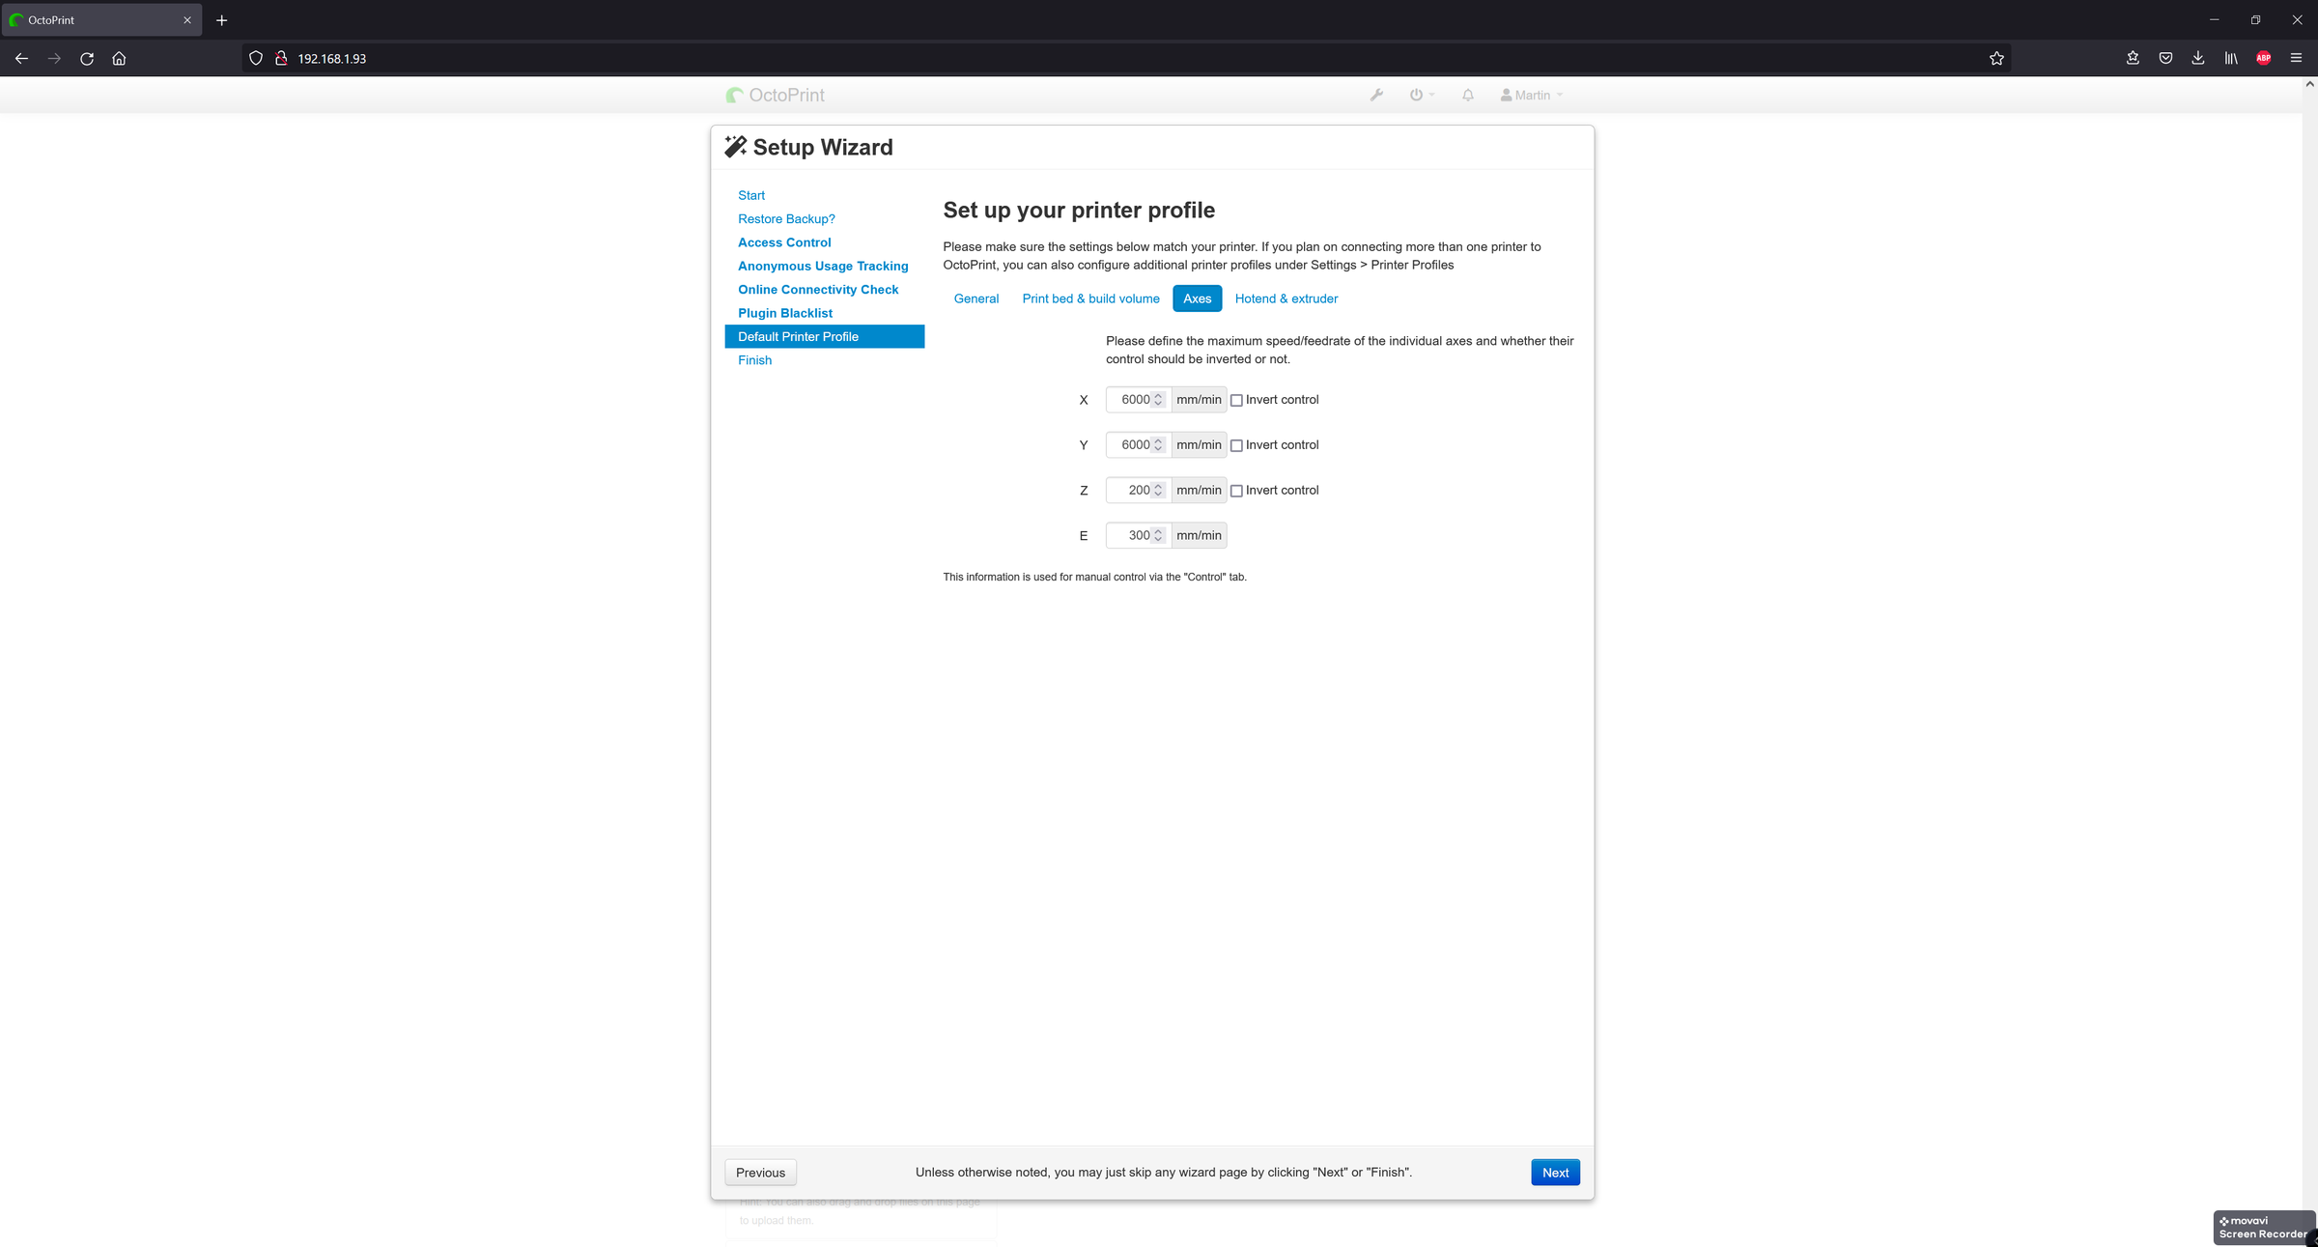Image resolution: width=2318 pixels, height=1247 pixels.
Task: Click the Save to Pocket icon
Action: point(2165,58)
